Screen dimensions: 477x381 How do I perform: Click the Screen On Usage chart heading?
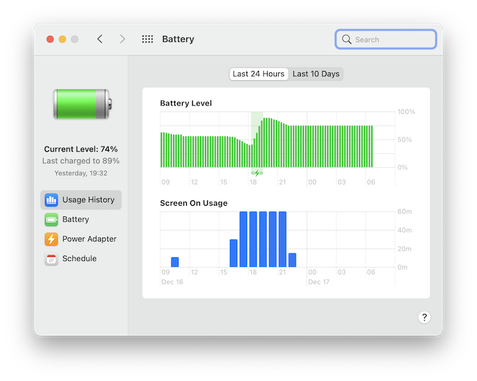point(193,203)
